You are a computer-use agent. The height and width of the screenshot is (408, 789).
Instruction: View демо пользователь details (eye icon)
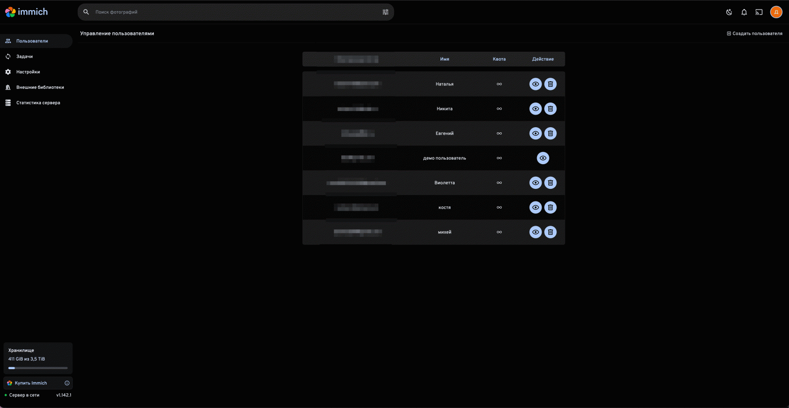pyautogui.click(x=543, y=158)
